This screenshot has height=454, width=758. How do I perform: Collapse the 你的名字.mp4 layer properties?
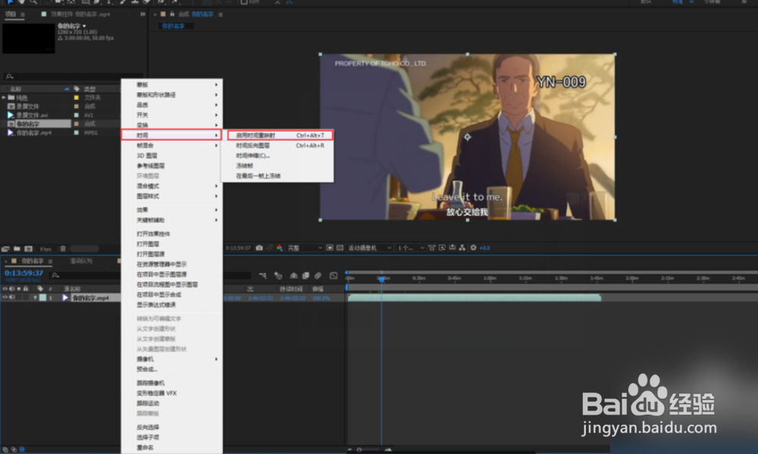tap(35, 297)
